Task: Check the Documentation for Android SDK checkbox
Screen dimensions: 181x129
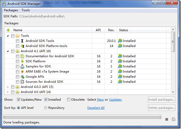Action: coord(18,56)
